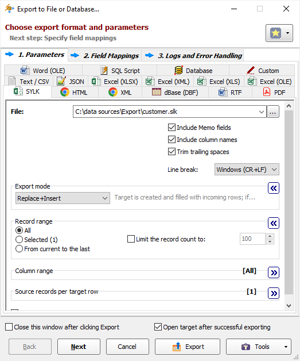Screen dimensions: 300x361
Task: Click the record count limit field
Action: point(253,239)
